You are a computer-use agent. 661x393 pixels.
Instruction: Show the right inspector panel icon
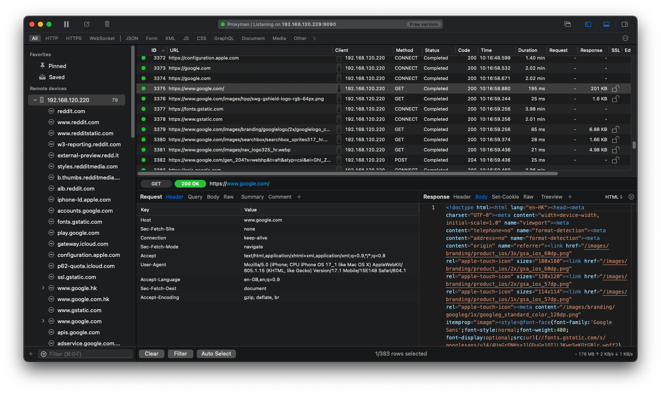point(625,24)
